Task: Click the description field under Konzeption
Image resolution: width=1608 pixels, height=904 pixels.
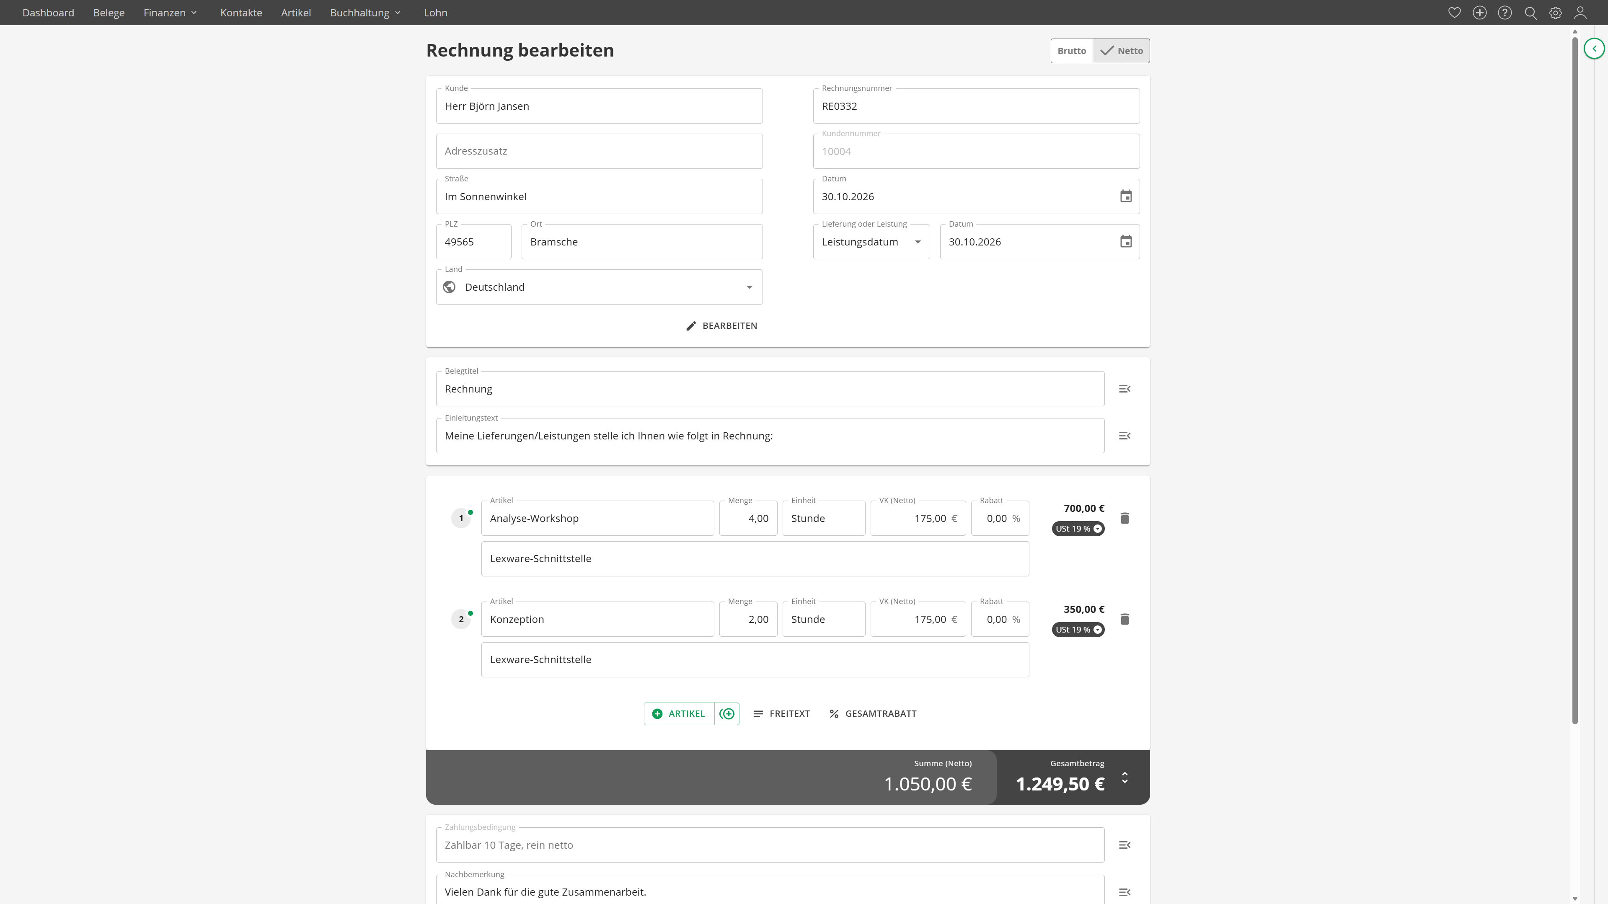Action: [755, 660]
